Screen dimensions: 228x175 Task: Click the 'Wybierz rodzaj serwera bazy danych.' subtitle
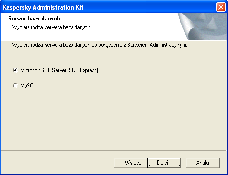tap(52, 27)
